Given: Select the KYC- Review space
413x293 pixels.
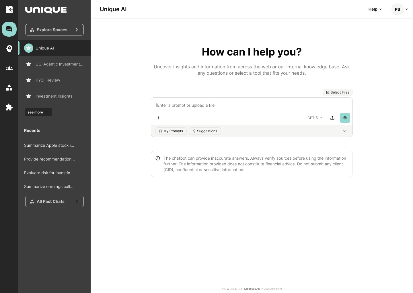Looking at the screenshot, I should (x=48, y=80).
